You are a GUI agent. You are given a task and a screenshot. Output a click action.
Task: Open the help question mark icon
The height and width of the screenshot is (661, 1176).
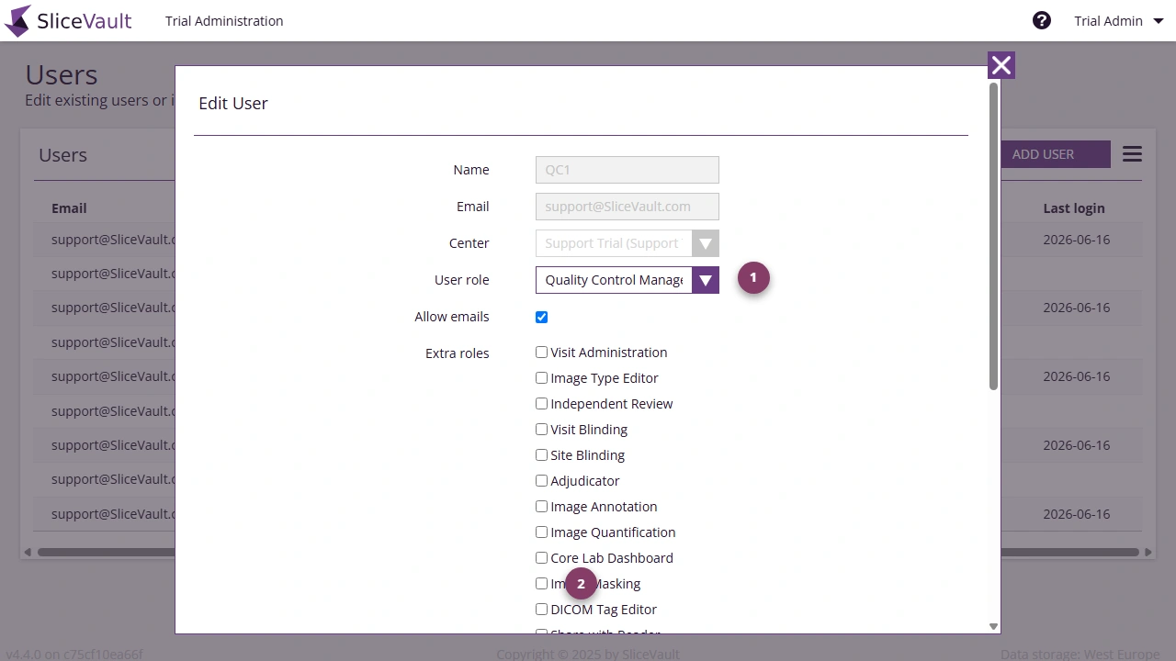tap(1042, 20)
